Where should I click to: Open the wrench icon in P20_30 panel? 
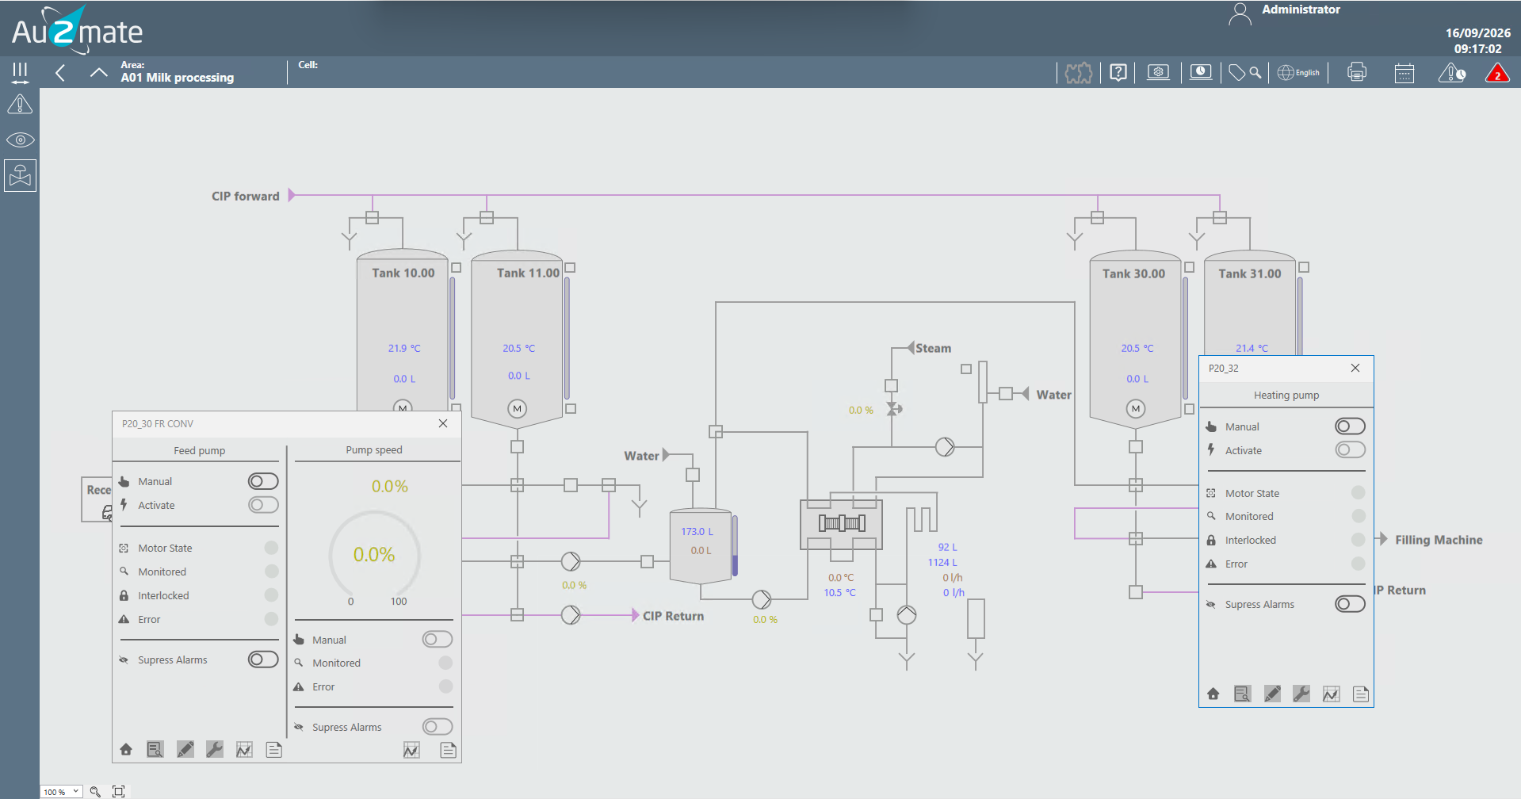click(215, 749)
